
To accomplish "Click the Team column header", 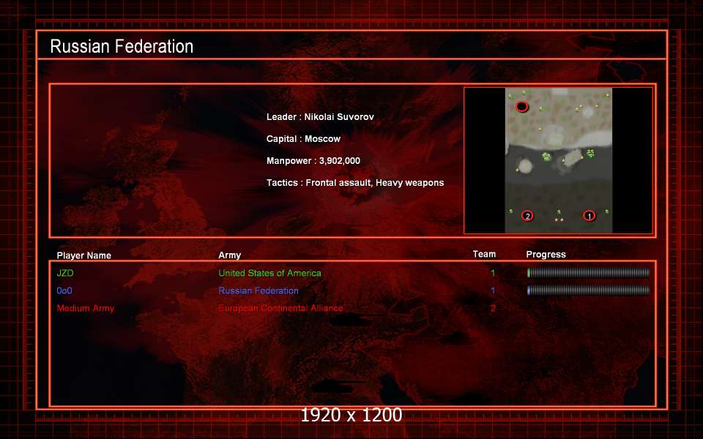I will [x=484, y=254].
